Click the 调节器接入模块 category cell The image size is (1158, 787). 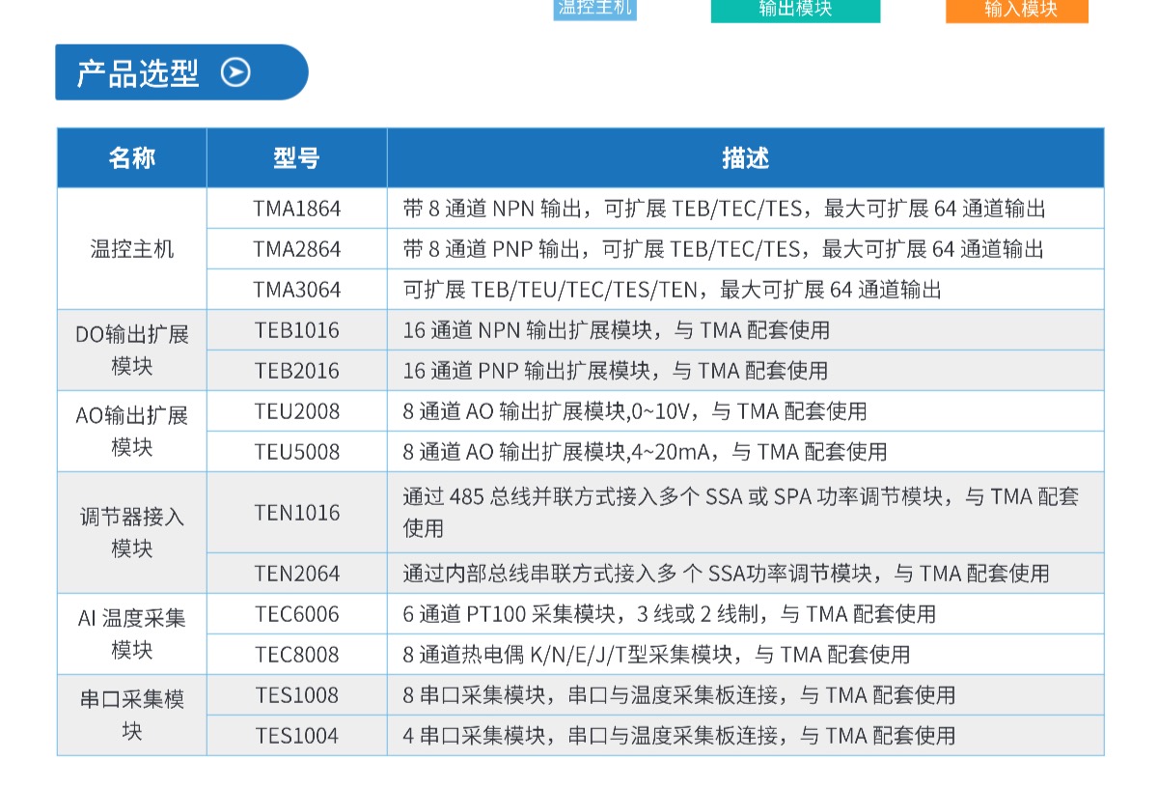[x=131, y=532]
